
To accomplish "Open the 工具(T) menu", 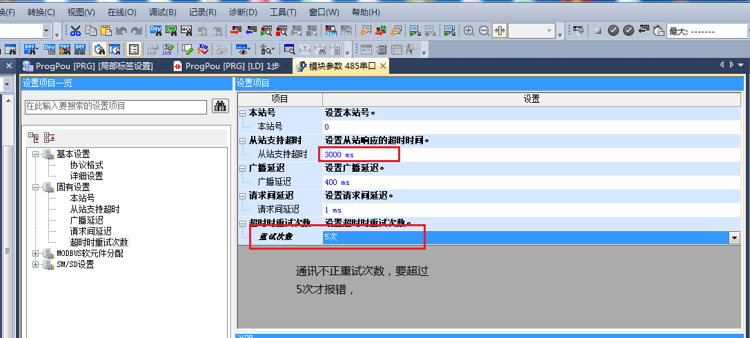I will tap(283, 12).
